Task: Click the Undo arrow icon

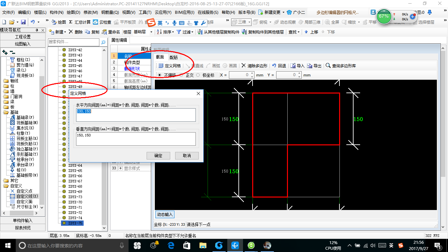Action: pyautogui.click(x=33, y=22)
